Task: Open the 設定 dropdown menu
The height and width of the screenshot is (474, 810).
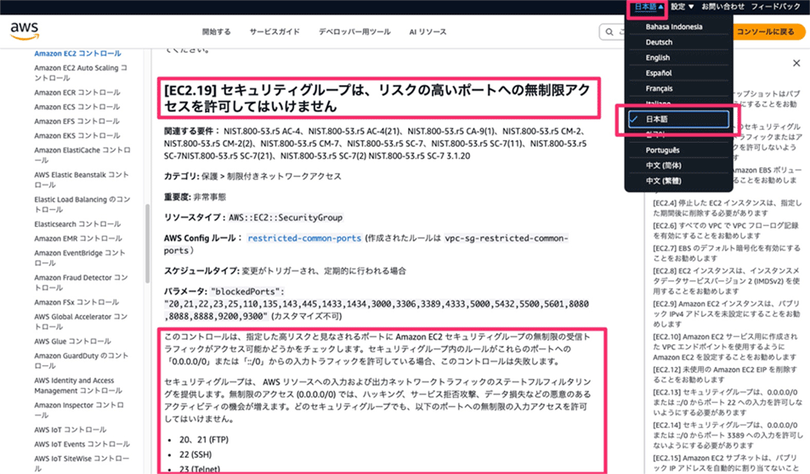Action: (683, 7)
